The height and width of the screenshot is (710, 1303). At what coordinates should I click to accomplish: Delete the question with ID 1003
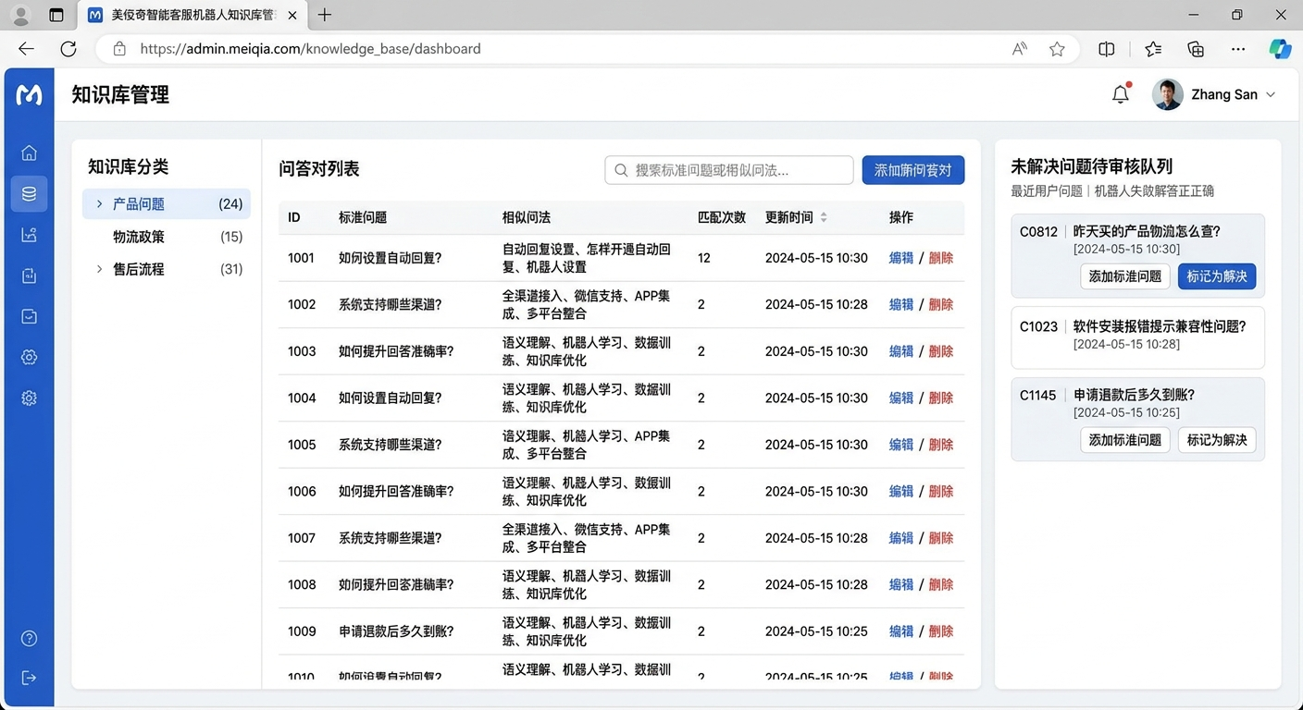point(941,351)
